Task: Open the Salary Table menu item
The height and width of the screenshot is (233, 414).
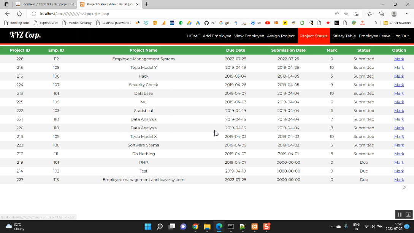Action: [344, 36]
